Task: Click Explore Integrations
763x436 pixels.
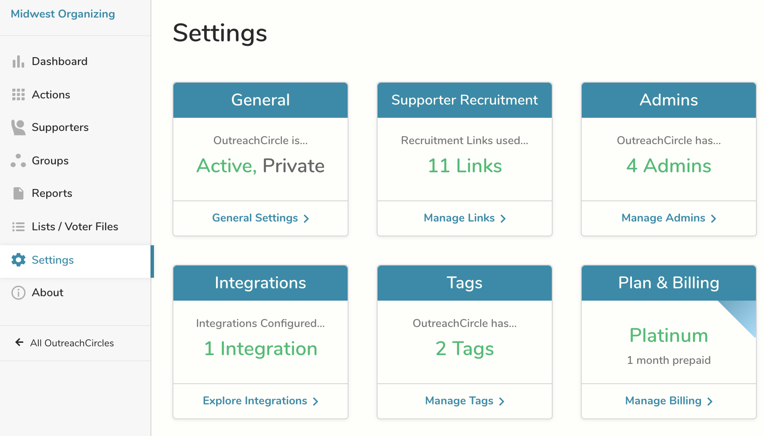Action: 255,401
